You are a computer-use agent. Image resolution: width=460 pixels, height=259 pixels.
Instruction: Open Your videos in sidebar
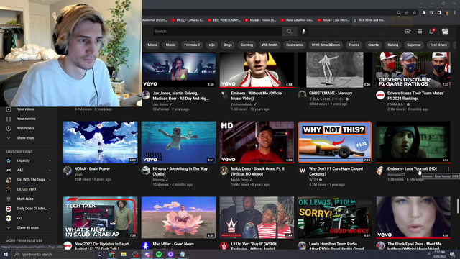click(x=26, y=109)
